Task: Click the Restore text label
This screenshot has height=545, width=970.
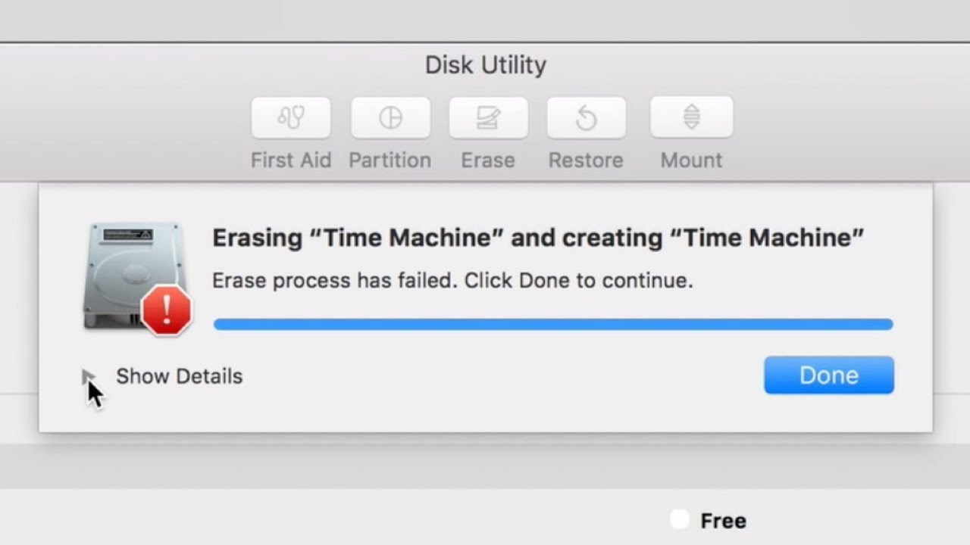Action: pos(586,160)
